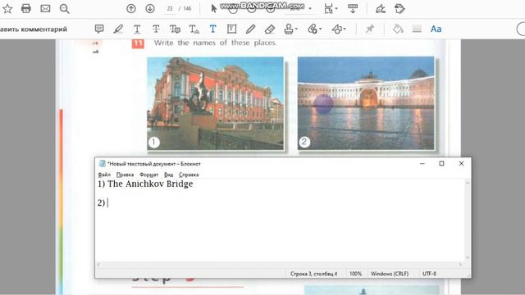
Task: Select the Eraser tool
Action: click(x=270, y=29)
